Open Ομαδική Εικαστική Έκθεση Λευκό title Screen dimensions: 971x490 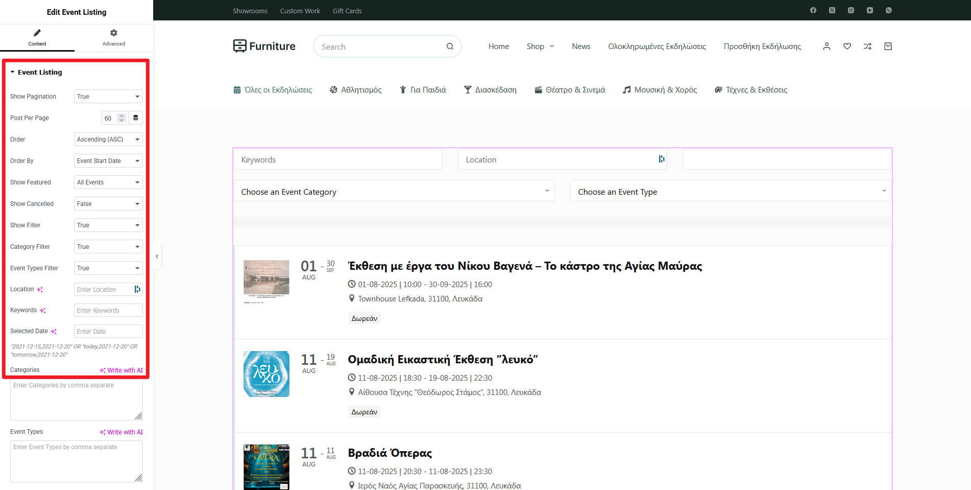pos(443,360)
